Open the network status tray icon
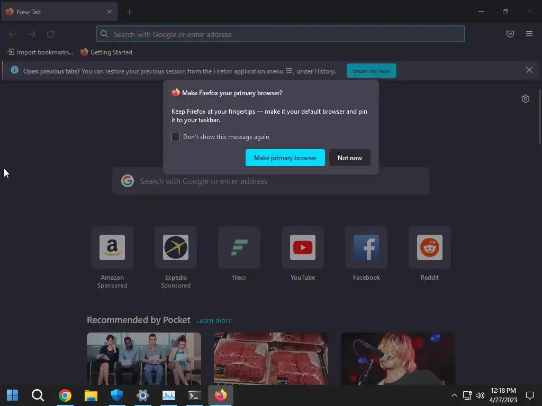 pos(467,395)
